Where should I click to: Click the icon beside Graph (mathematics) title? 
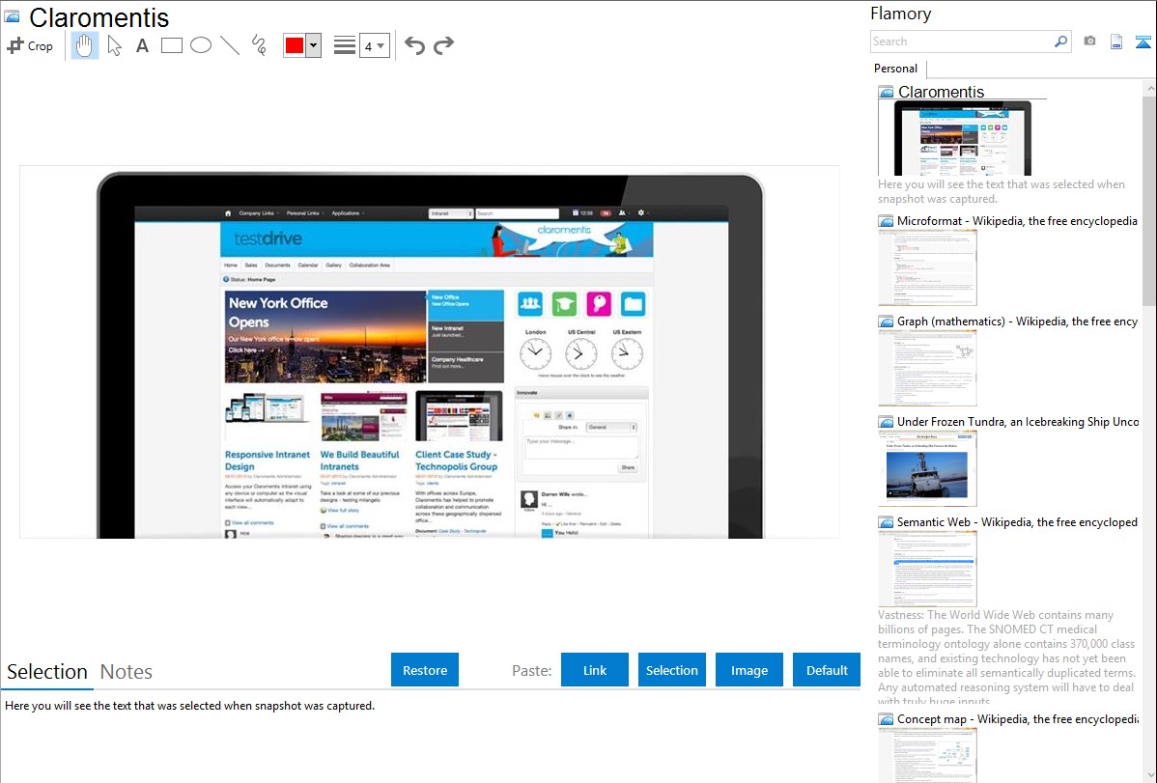point(887,322)
